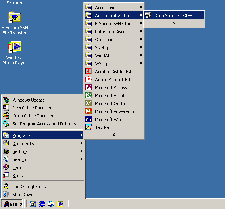Click the Show Desktop Quick Launch icon
Screen dimensions: 225x209
(x=33, y=204)
